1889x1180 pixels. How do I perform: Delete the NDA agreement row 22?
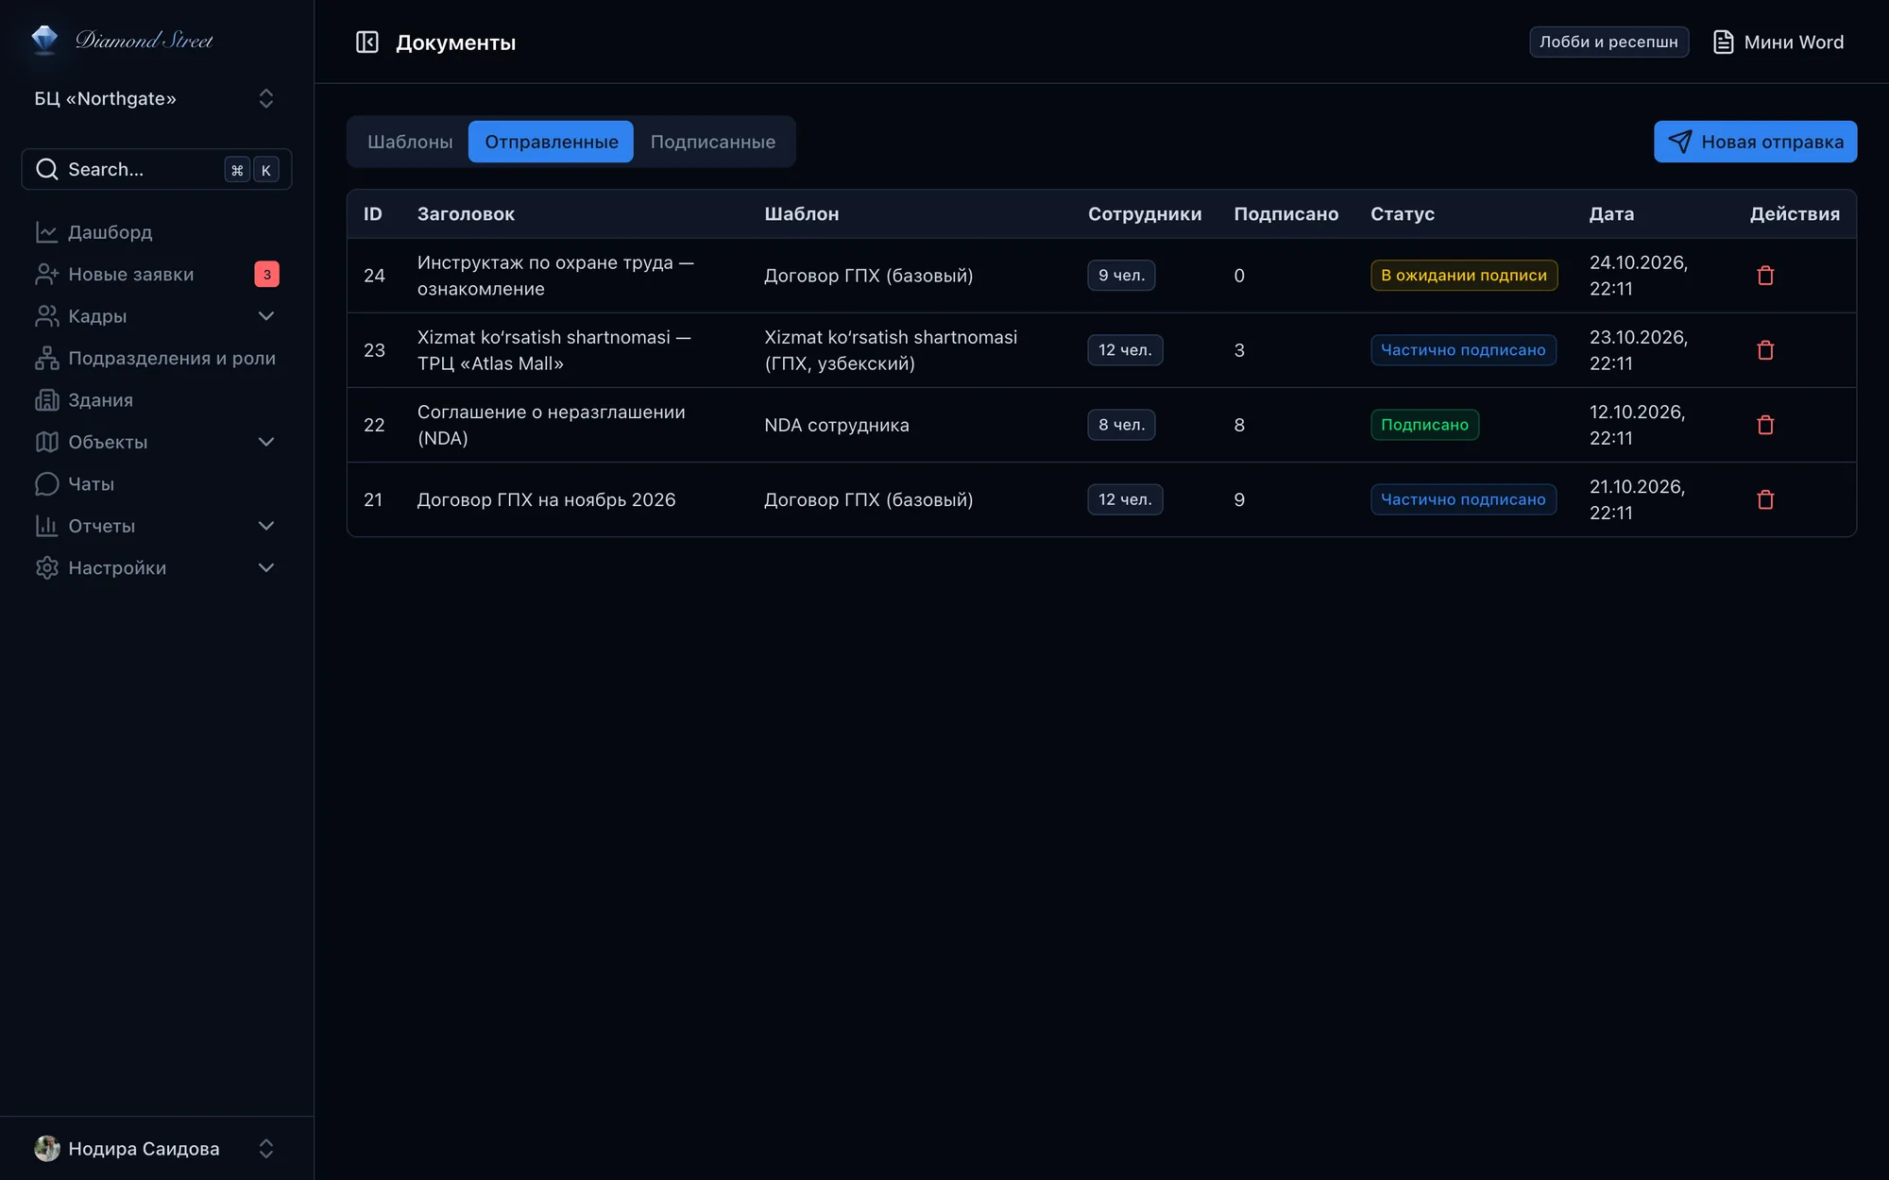pos(1765,425)
